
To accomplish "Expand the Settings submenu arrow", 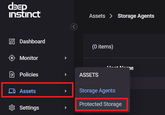I will 66,108.
